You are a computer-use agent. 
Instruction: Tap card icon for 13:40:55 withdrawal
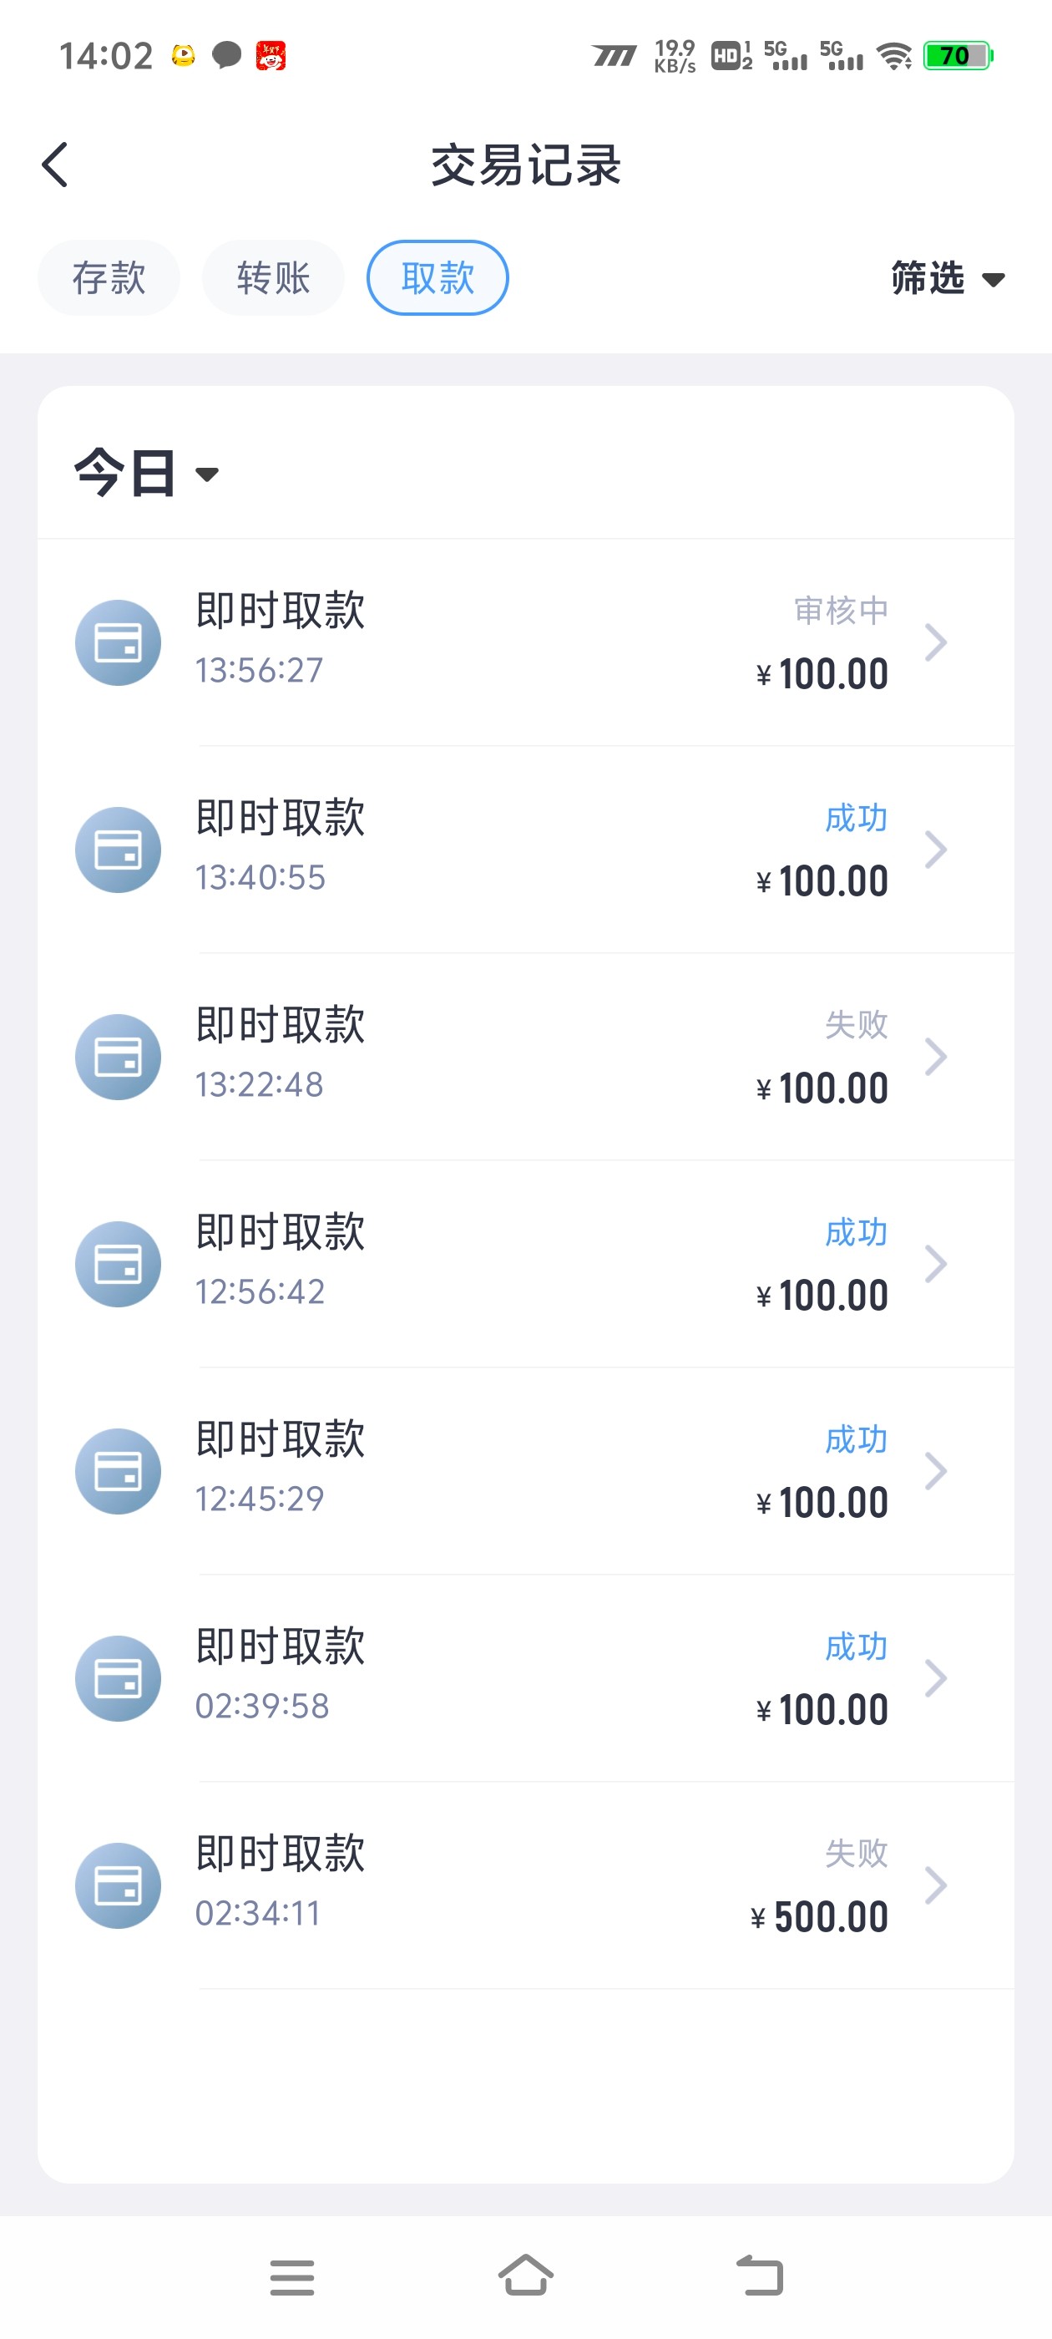coord(118,850)
